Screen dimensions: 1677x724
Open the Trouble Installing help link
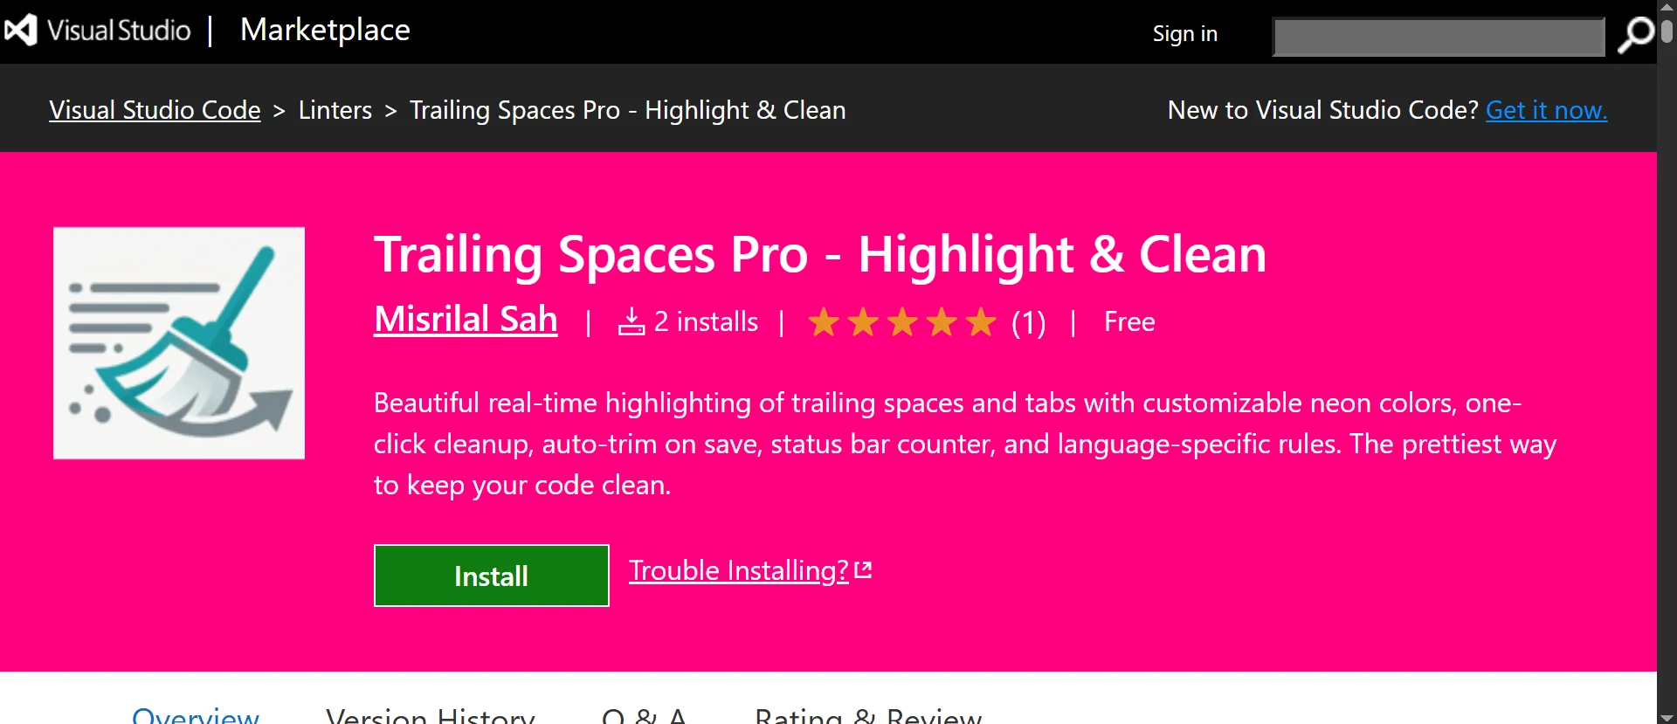point(736,569)
